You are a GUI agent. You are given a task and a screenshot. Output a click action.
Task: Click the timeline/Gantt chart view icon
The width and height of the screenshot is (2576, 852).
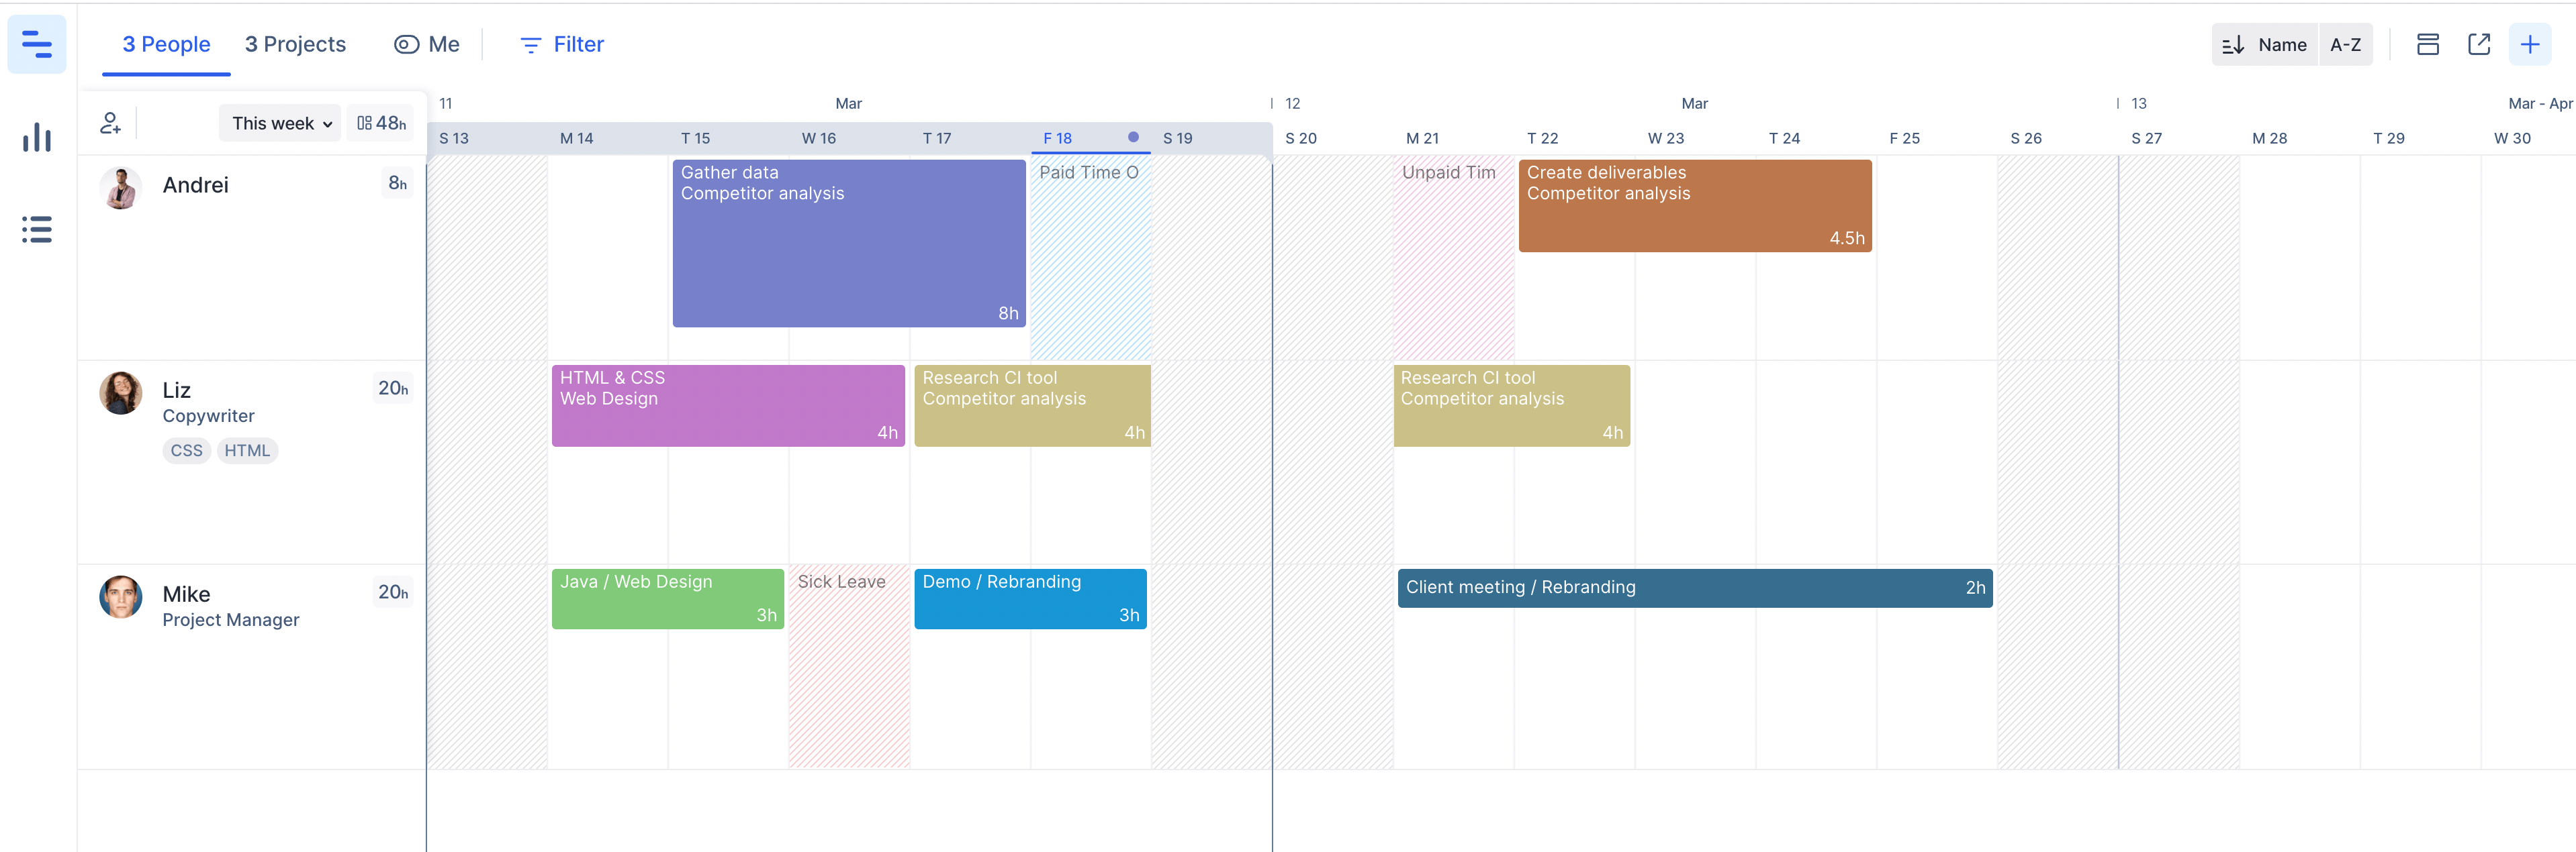click(x=36, y=44)
